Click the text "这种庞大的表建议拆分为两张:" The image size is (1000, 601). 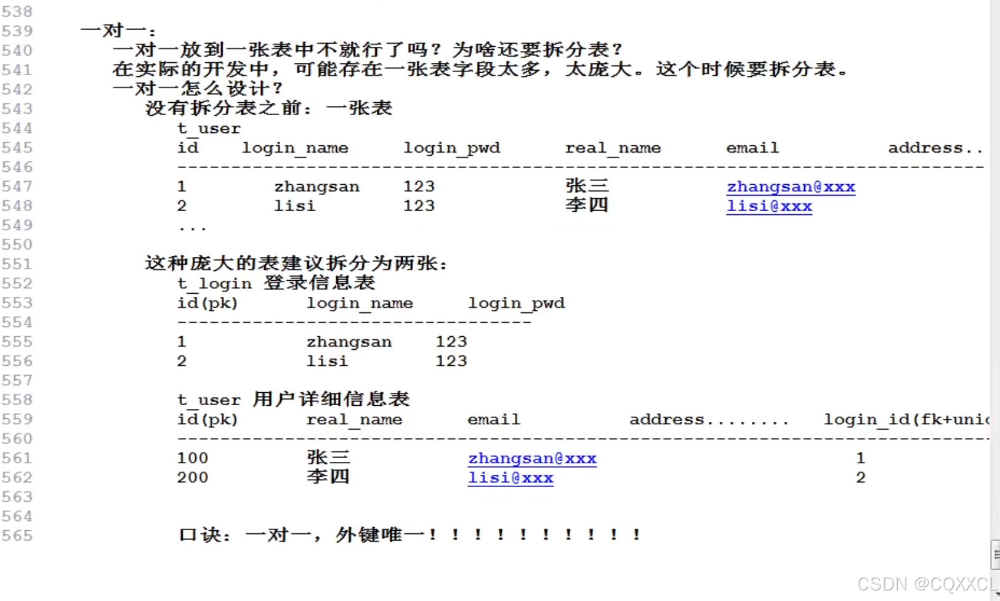[x=296, y=264]
